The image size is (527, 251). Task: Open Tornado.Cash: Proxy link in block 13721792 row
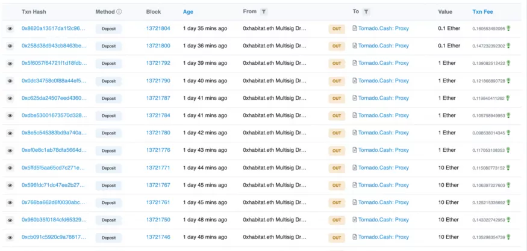pyautogui.click(x=384, y=63)
